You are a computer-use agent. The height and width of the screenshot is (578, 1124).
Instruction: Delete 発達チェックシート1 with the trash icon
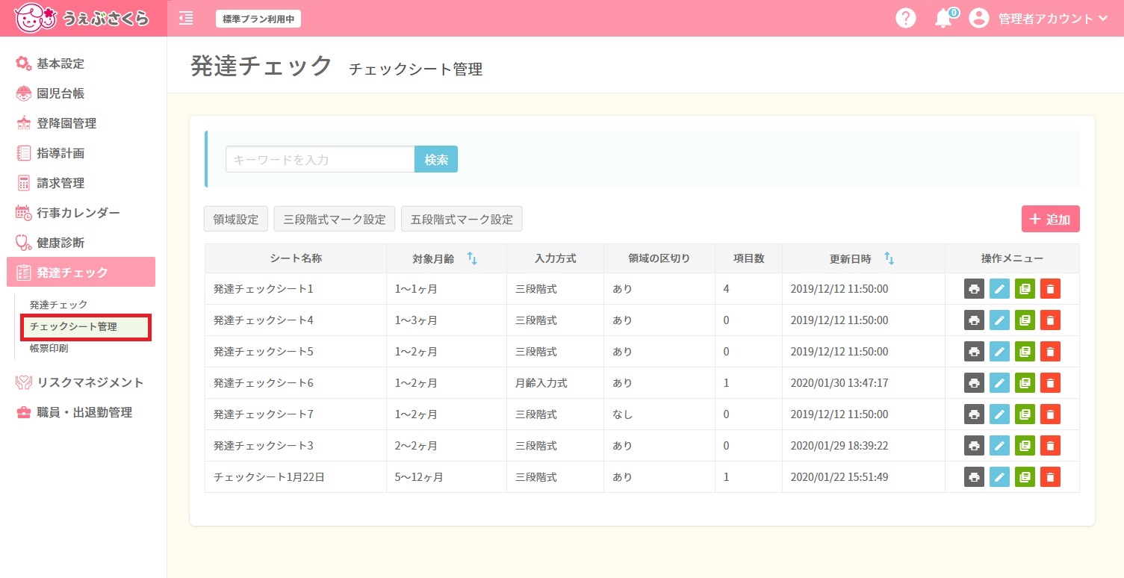click(x=1050, y=289)
